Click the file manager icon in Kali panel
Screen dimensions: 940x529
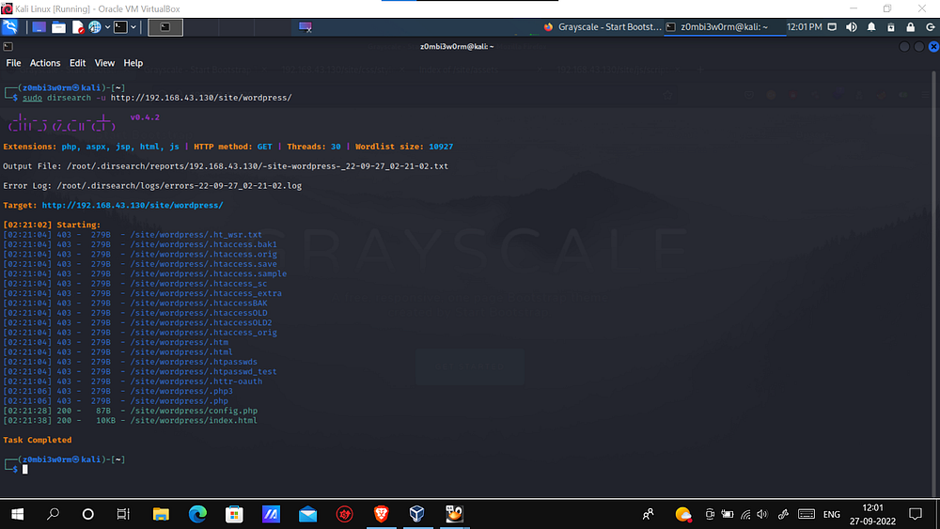click(x=58, y=27)
